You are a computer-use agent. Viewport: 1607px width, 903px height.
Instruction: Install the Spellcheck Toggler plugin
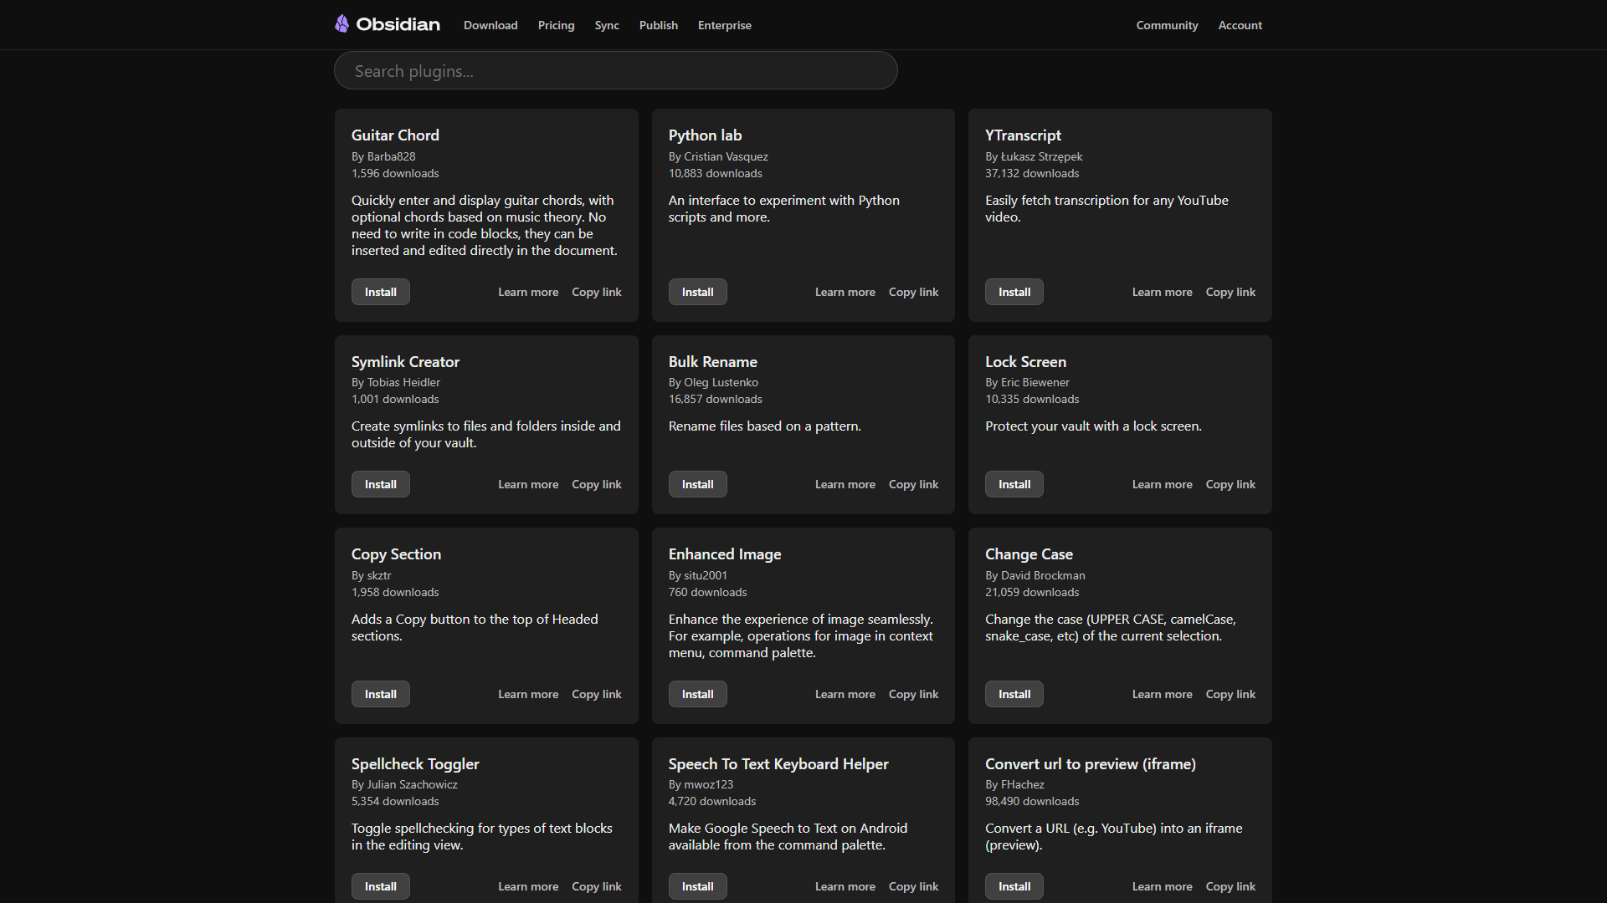(x=381, y=886)
